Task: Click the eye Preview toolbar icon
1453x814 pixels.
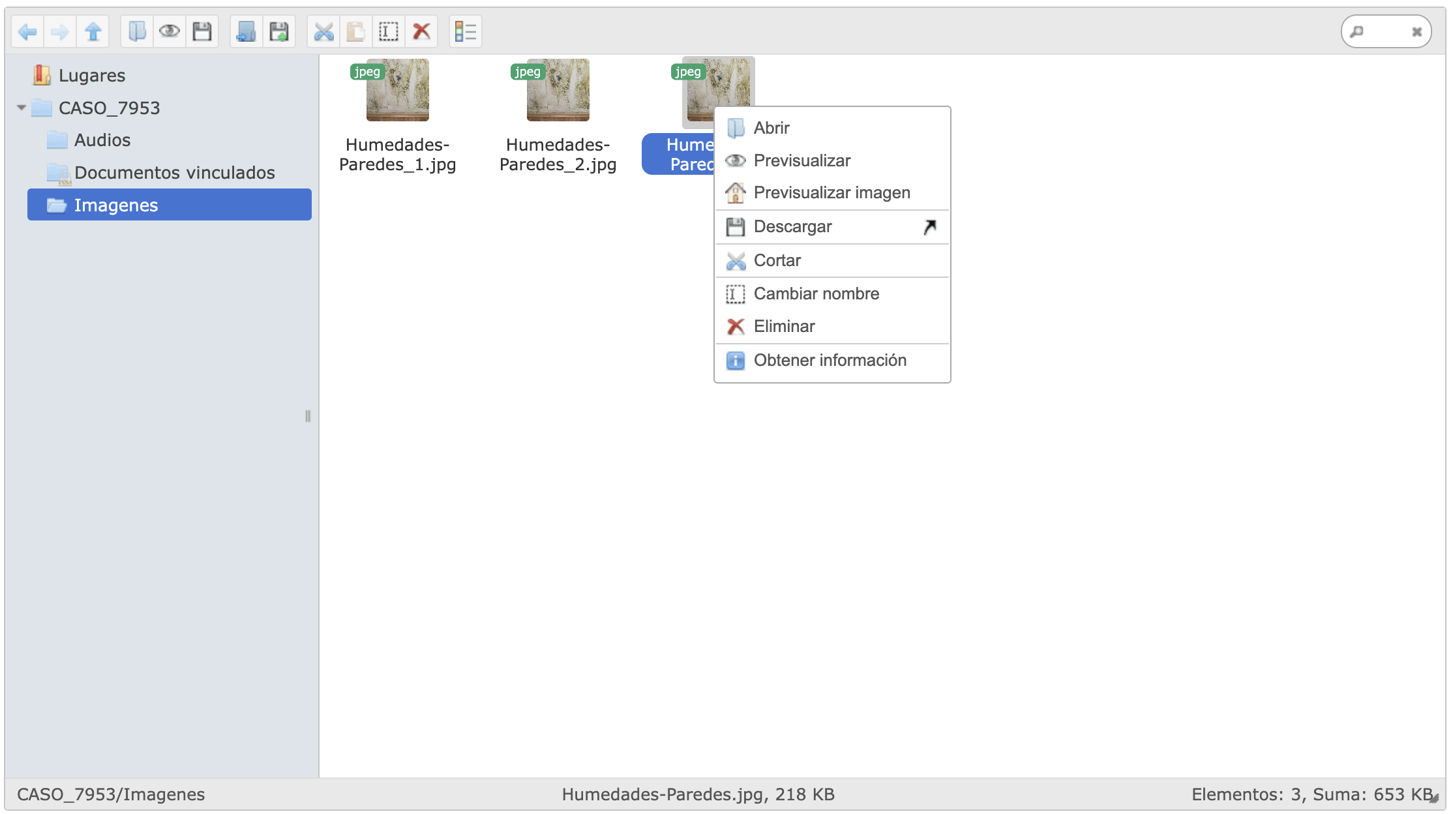Action: 170,31
